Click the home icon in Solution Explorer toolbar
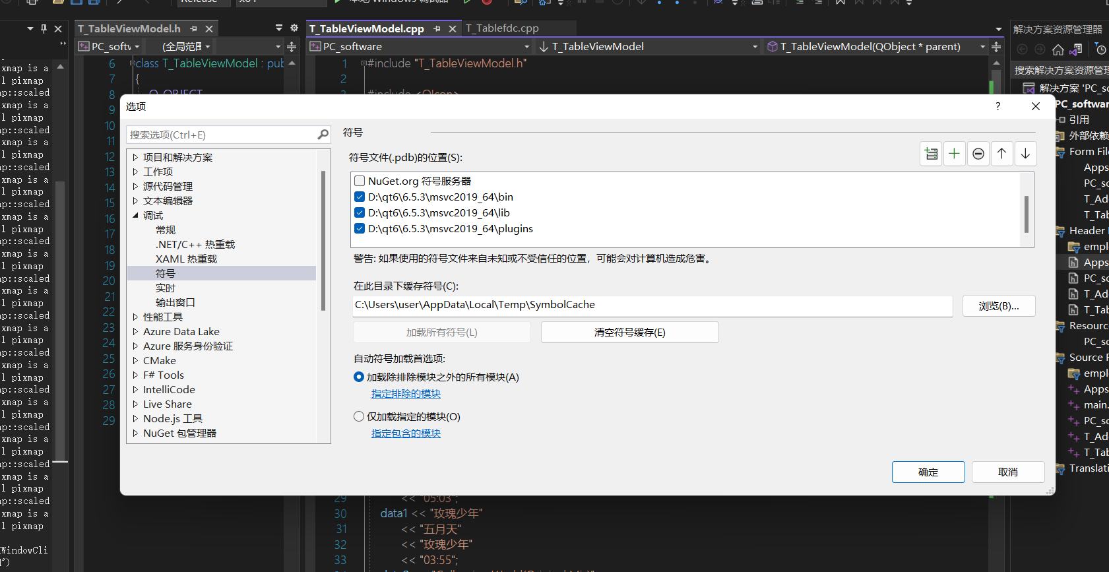 1058,49
